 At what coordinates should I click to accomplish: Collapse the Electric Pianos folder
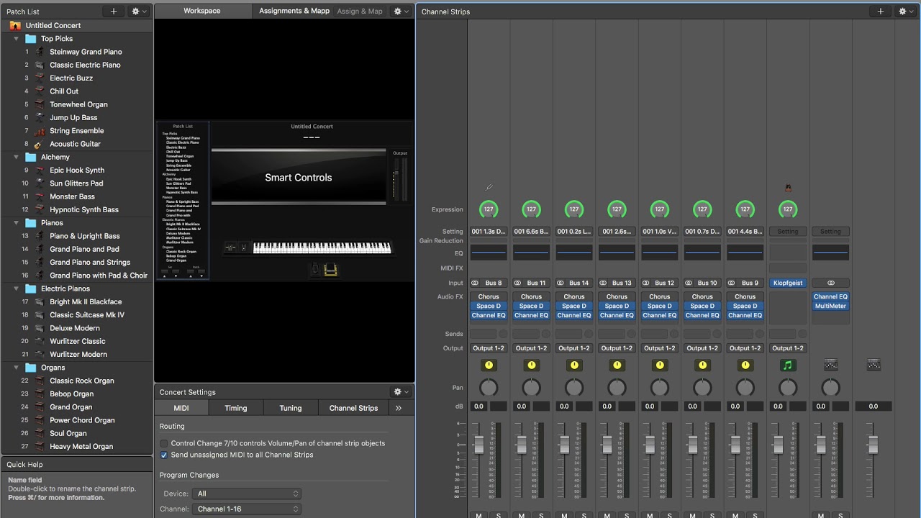click(16, 288)
